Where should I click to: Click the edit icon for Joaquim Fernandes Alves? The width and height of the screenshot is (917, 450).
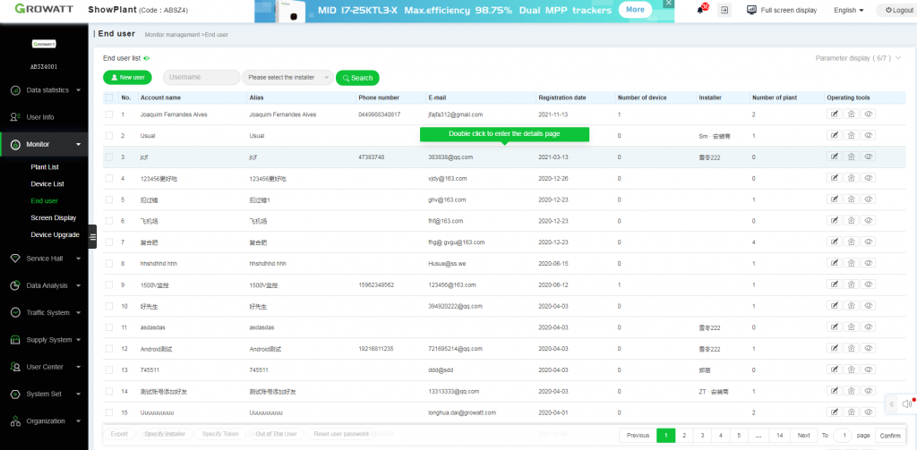pos(835,115)
